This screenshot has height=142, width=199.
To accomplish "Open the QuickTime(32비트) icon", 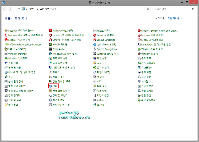I will click(95, 44).
